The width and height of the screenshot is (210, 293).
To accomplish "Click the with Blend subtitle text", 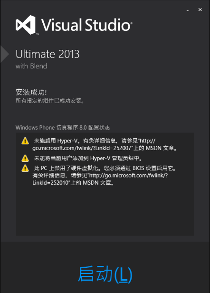I will coord(31,66).
